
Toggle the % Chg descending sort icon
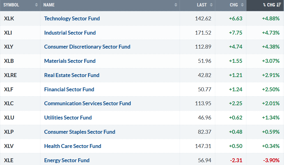click(278, 5)
